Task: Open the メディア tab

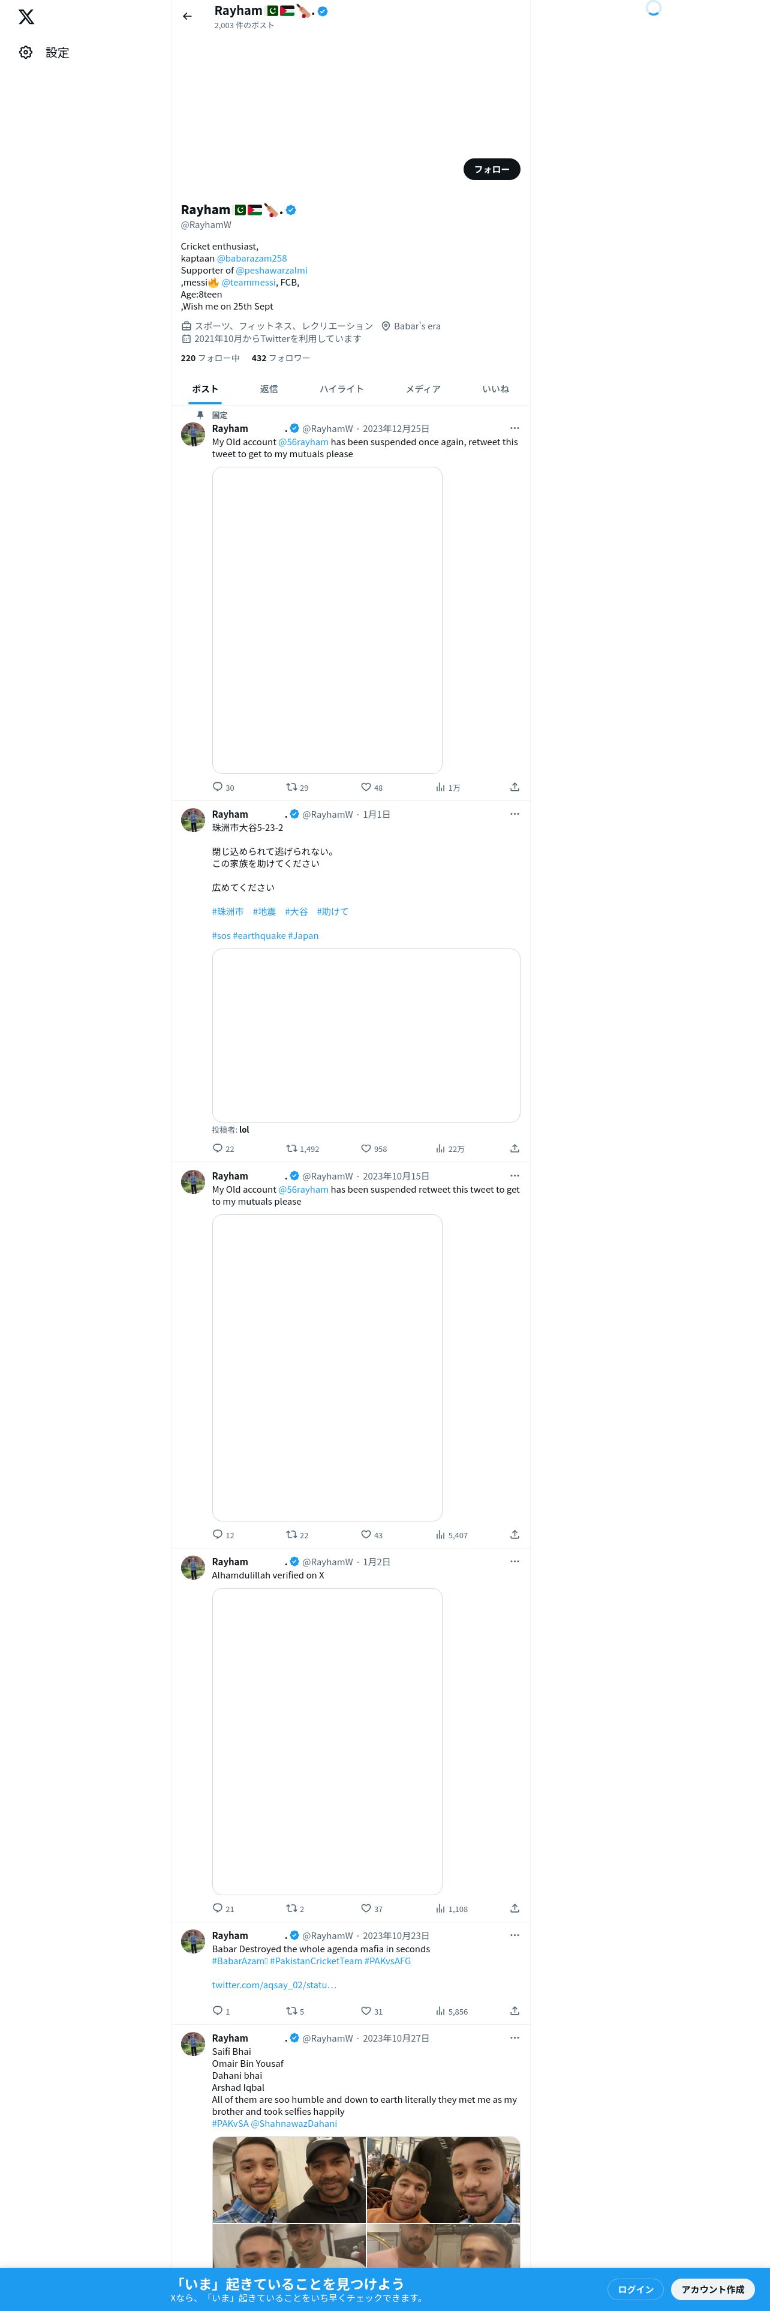Action: click(423, 388)
